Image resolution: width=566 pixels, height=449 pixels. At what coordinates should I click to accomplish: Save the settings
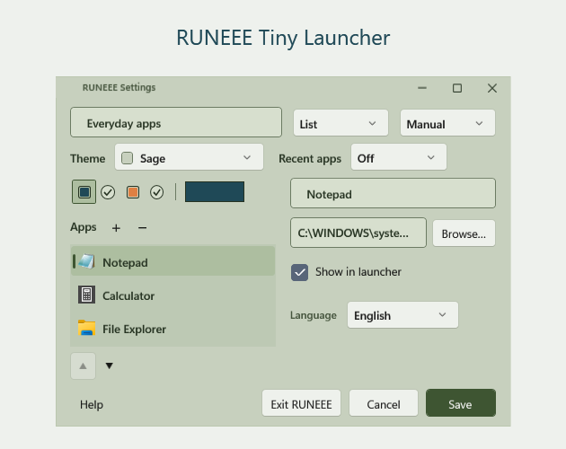tap(461, 403)
